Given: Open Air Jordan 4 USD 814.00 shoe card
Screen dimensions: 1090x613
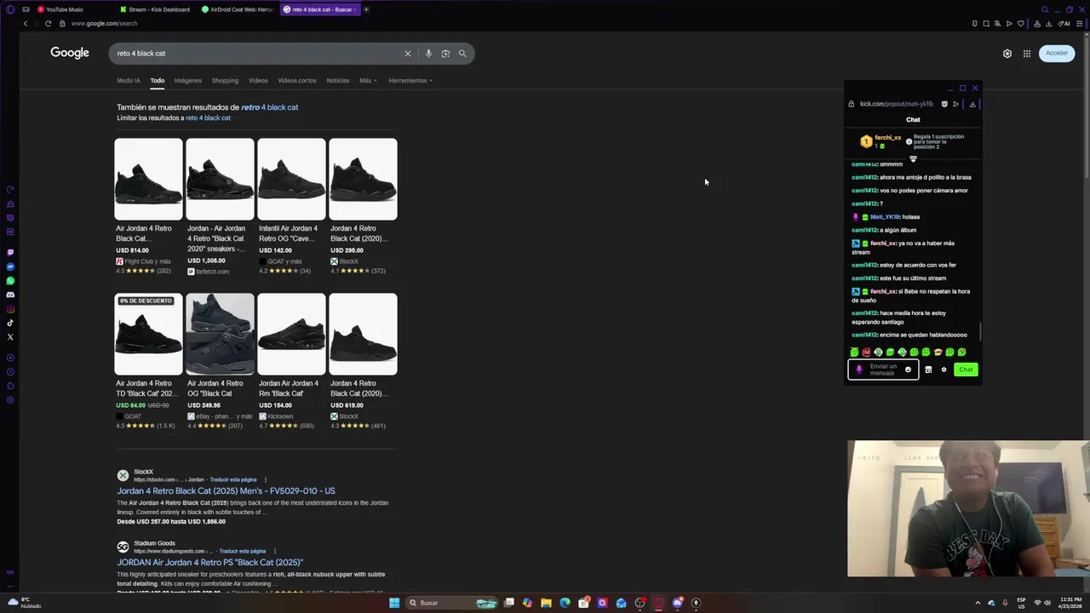Looking at the screenshot, I should (x=148, y=207).
